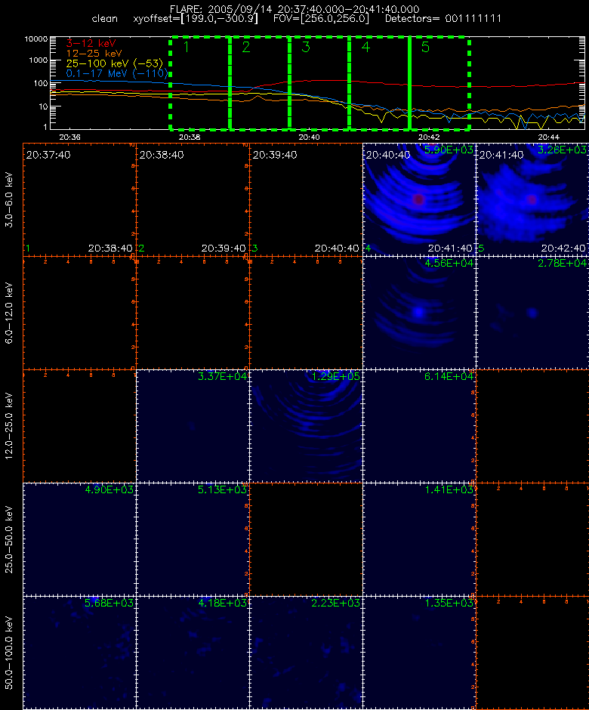Click the 4.18E+03 peak value label

tap(222, 603)
